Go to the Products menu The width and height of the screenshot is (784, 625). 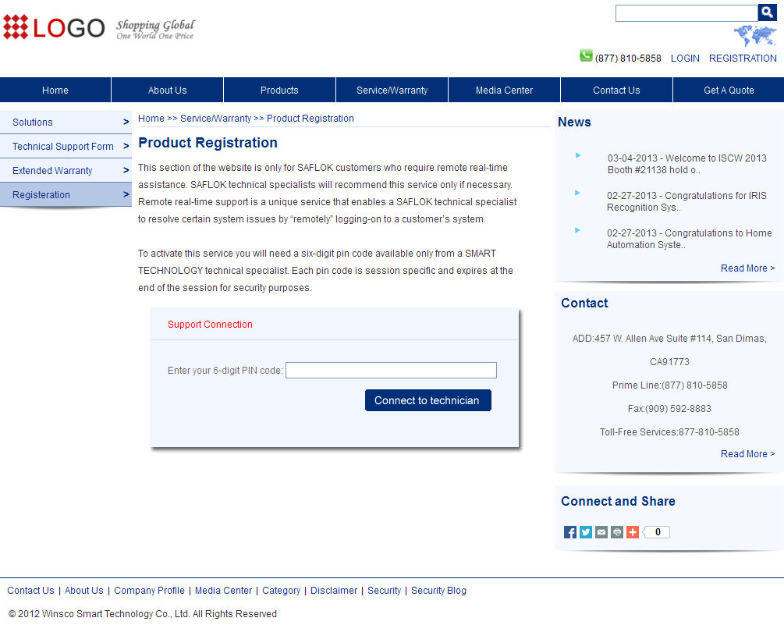click(279, 90)
